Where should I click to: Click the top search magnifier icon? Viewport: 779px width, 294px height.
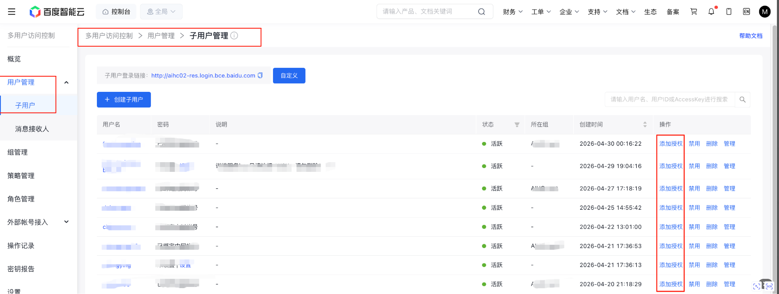482,12
